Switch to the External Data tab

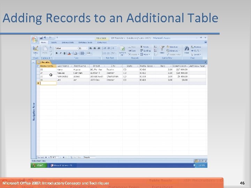point(68,42)
